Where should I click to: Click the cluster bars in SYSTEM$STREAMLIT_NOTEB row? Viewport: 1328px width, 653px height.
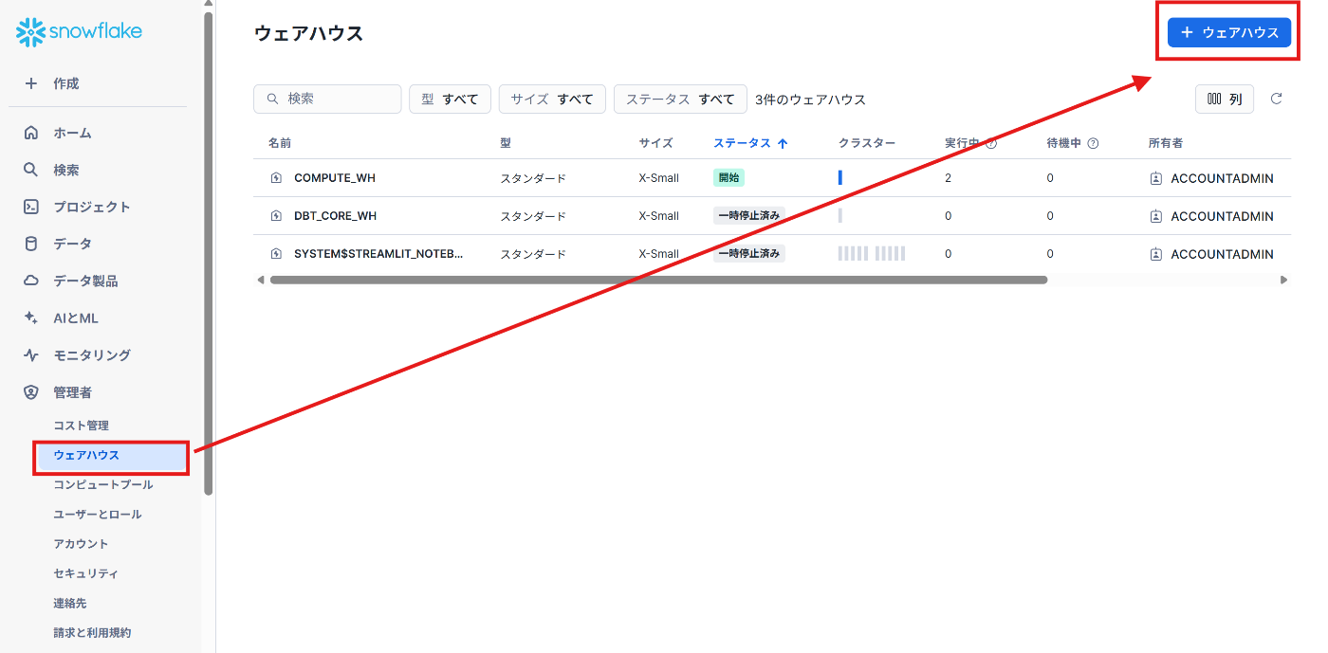[x=872, y=254]
